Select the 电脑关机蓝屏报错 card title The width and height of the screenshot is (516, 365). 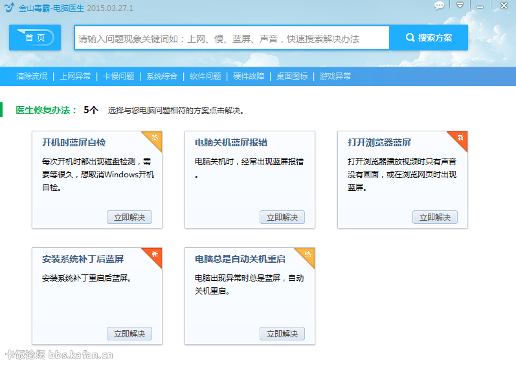(231, 142)
